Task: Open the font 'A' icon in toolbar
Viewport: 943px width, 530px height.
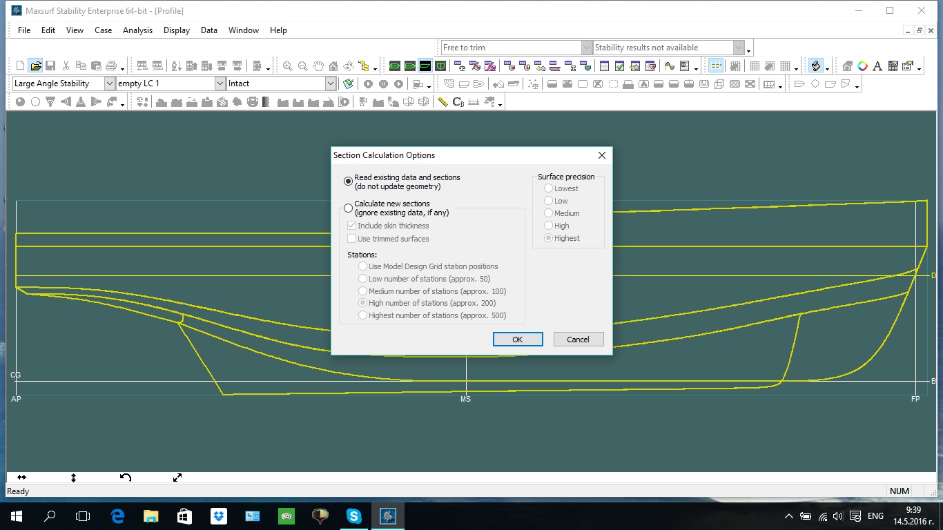Action: (877, 66)
